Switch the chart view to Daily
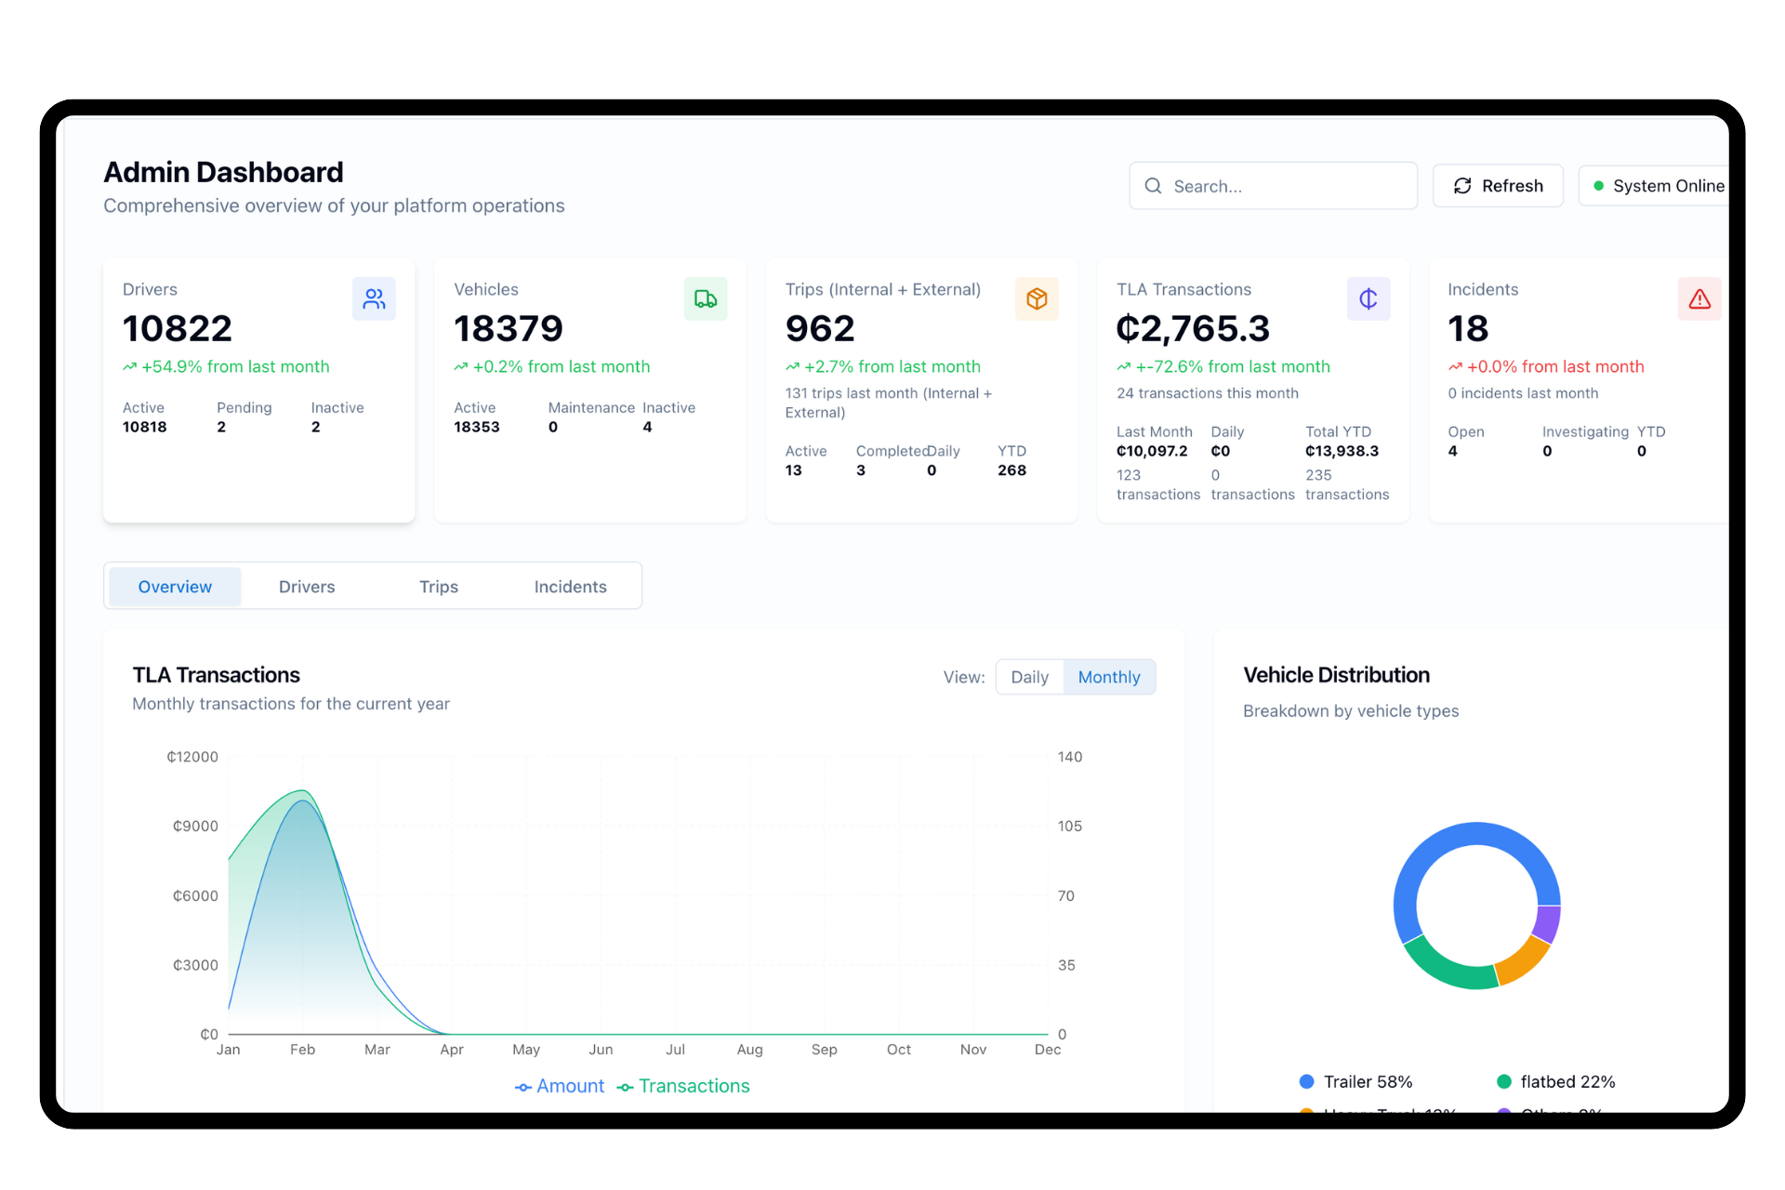Screen dimensions: 1785x1190 (x=1028, y=677)
